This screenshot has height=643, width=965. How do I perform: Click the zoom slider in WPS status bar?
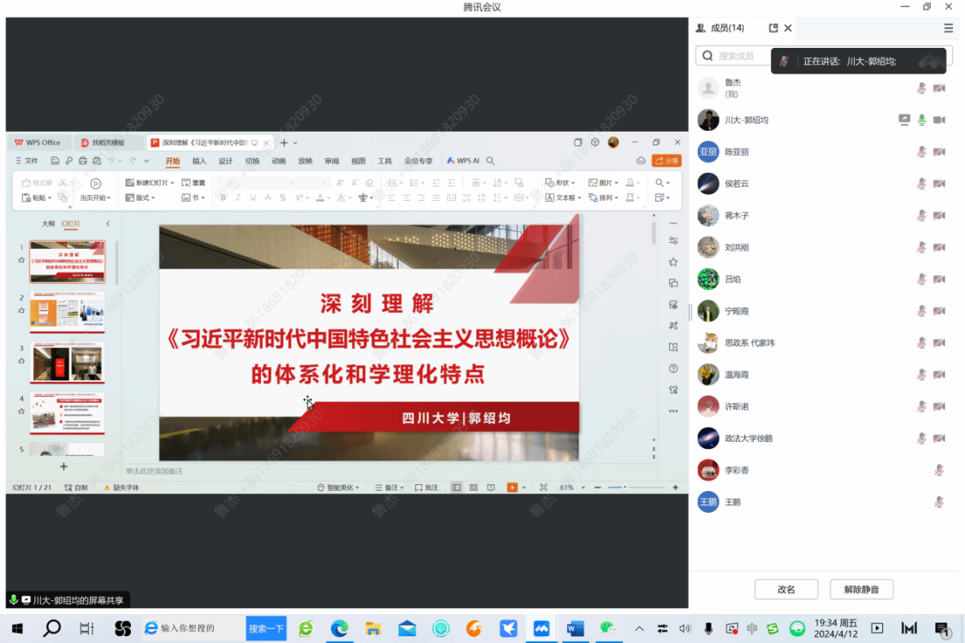pyautogui.click(x=625, y=487)
